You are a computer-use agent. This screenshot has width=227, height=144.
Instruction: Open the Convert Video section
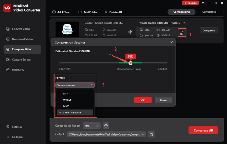18,29
